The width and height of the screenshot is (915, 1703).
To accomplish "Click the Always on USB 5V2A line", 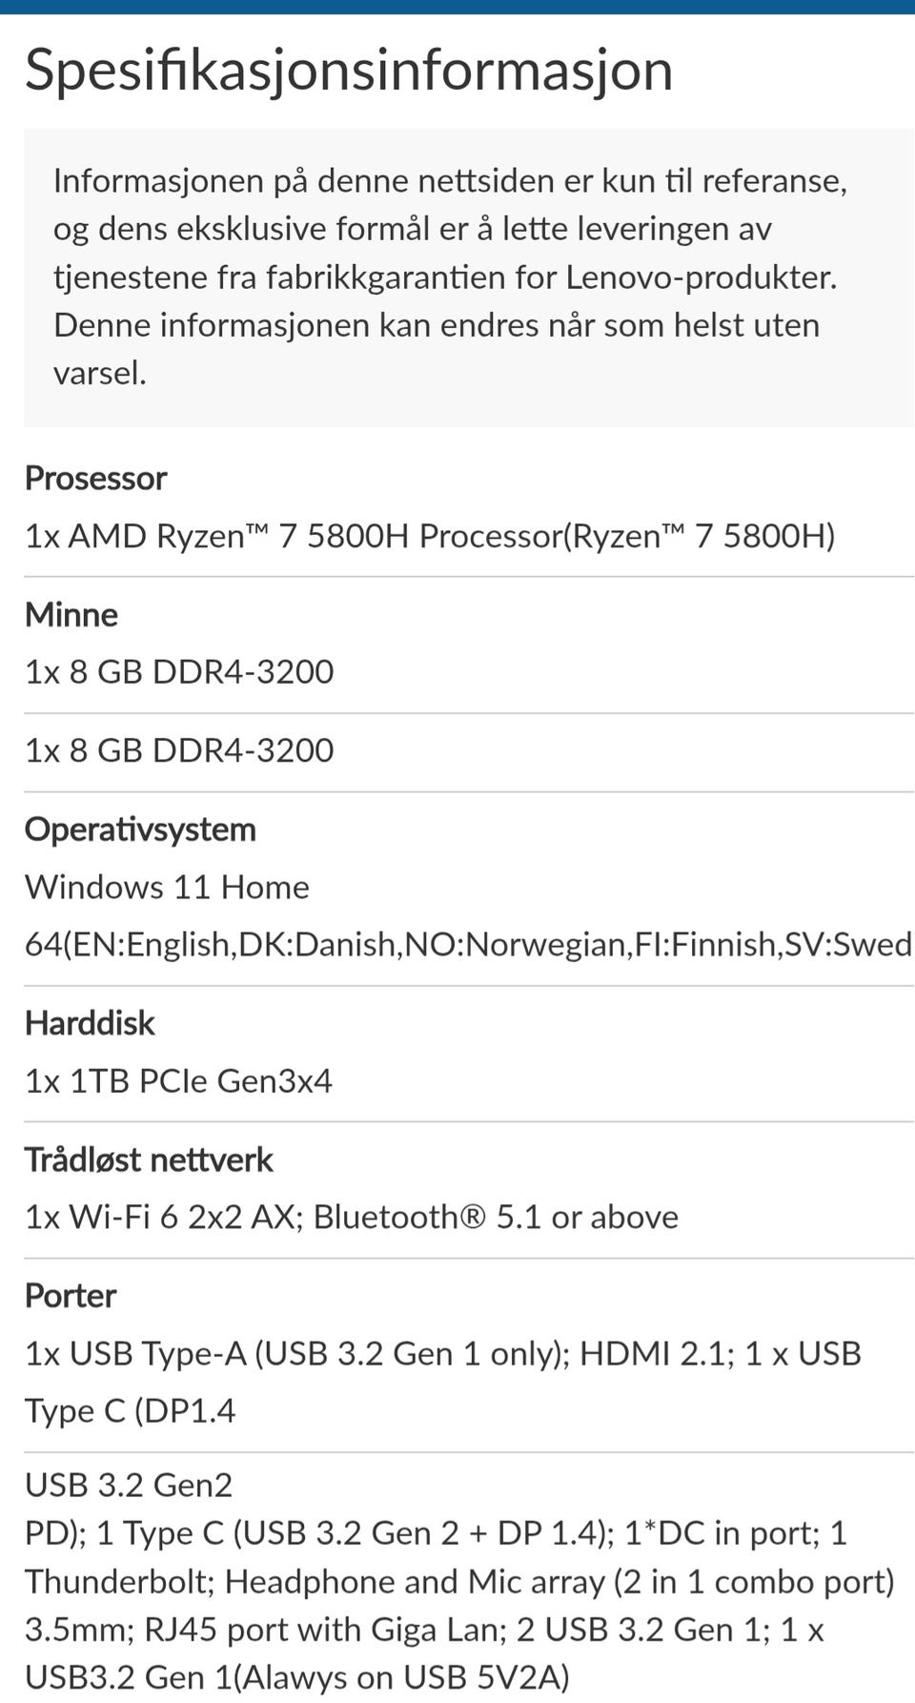I will coord(297,1677).
